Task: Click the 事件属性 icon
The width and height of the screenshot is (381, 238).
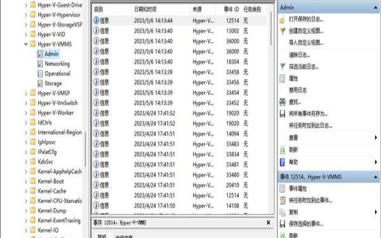Action: point(283,188)
